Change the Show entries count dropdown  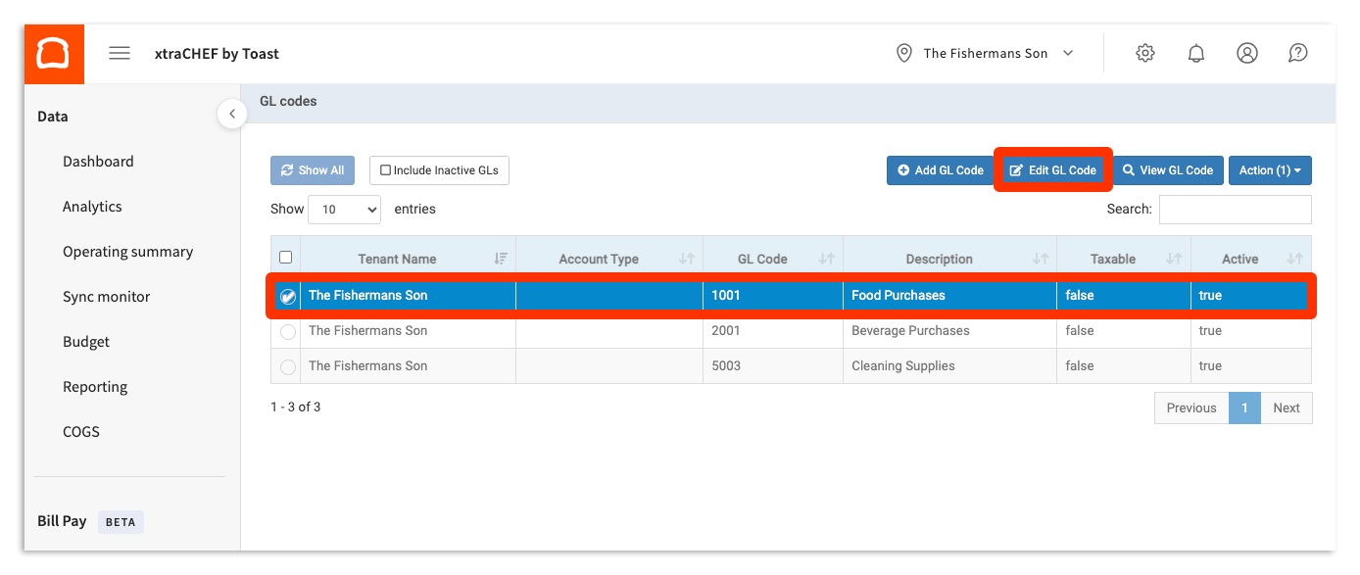(344, 209)
